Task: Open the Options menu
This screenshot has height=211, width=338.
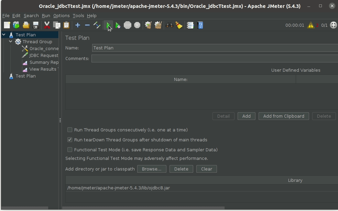Action: (x=62, y=16)
